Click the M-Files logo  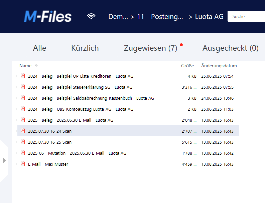[47, 16]
